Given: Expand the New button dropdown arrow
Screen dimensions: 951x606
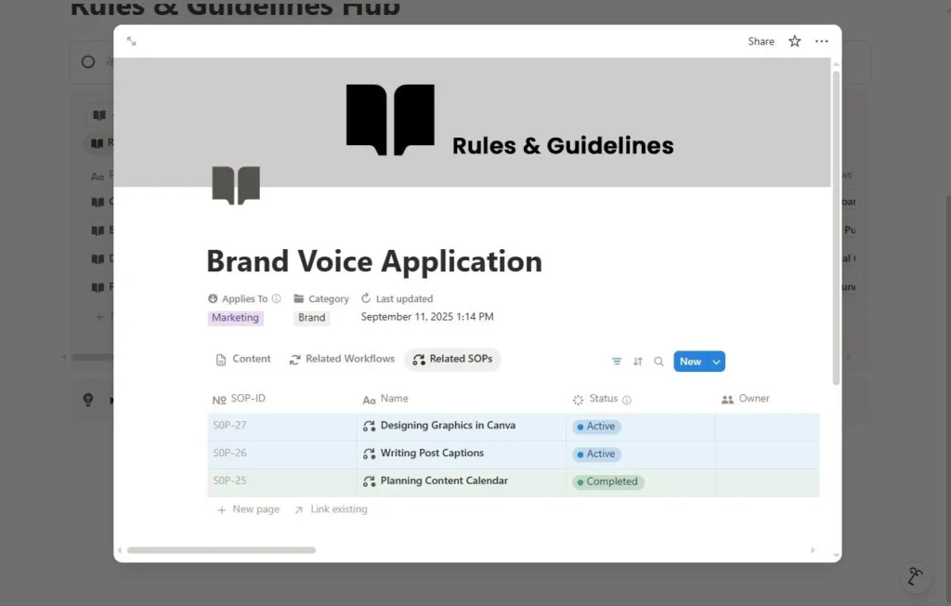Looking at the screenshot, I should click(716, 362).
